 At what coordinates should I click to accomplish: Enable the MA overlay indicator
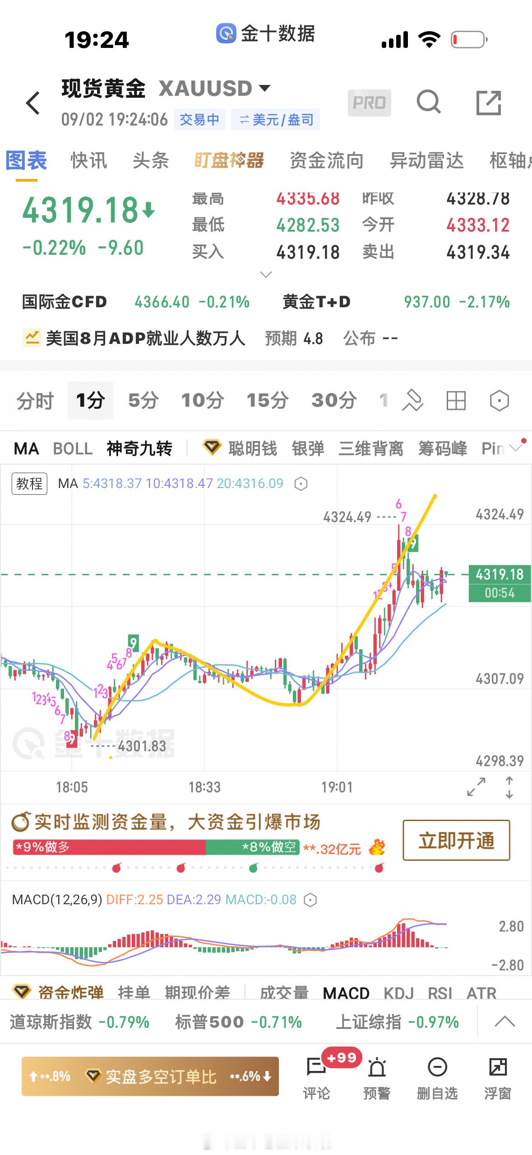(x=26, y=449)
